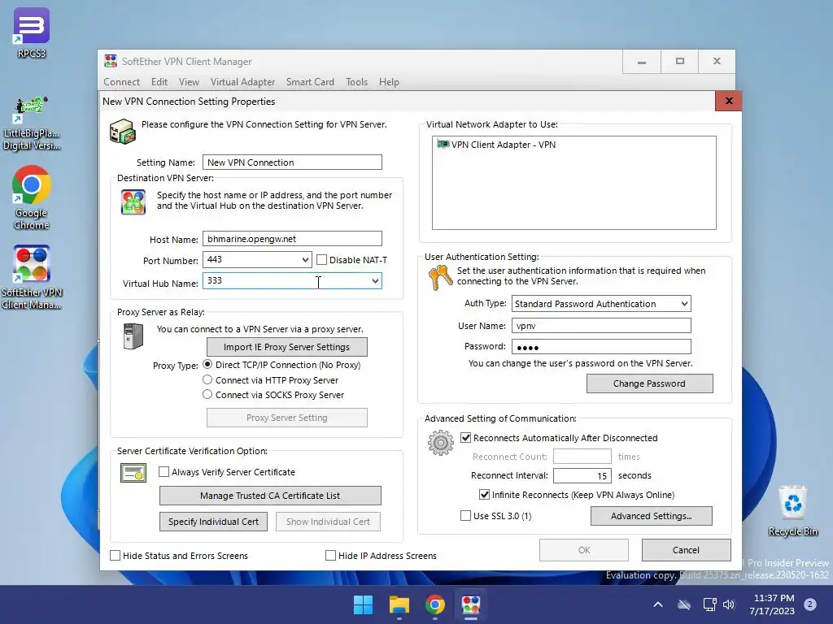The height and width of the screenshot is (624, 833).
Task: Click the gear icon in Advanced Setting
Action: [x=440, y=443]
